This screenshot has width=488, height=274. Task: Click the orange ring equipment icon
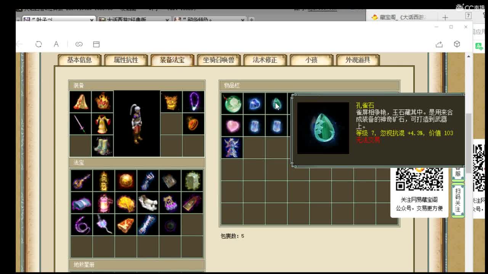click(x=194, y=124)
